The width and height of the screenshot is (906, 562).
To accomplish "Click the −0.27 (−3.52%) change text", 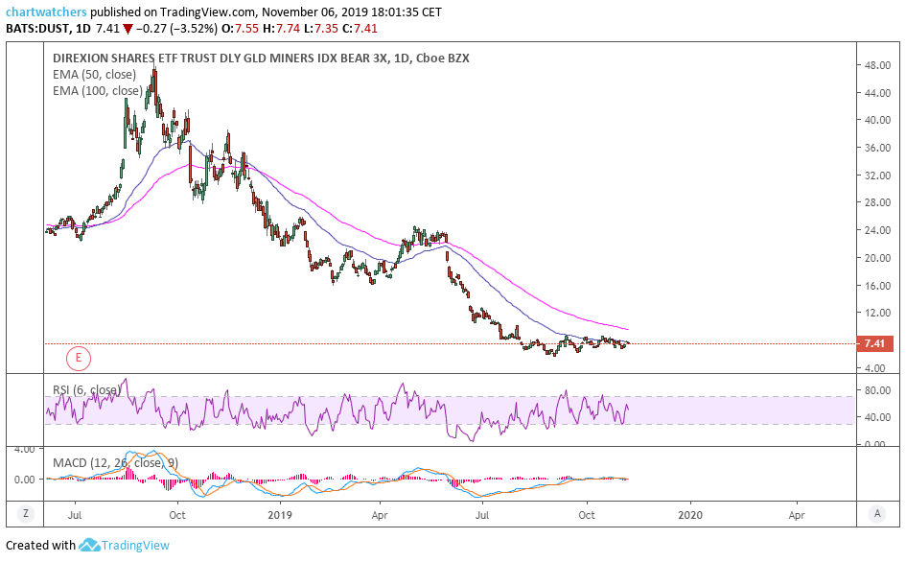I will click(x=176, y=29).
